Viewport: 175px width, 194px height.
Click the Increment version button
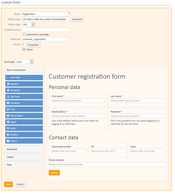[33, 45]
